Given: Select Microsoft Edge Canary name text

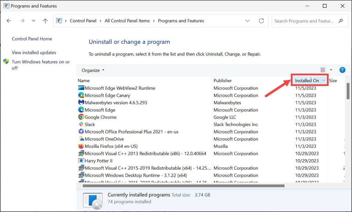Looking at the screenshot, I should click(107, 96).
